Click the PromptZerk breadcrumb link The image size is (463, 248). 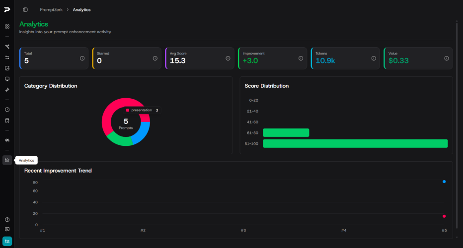[x=51, y=9]
